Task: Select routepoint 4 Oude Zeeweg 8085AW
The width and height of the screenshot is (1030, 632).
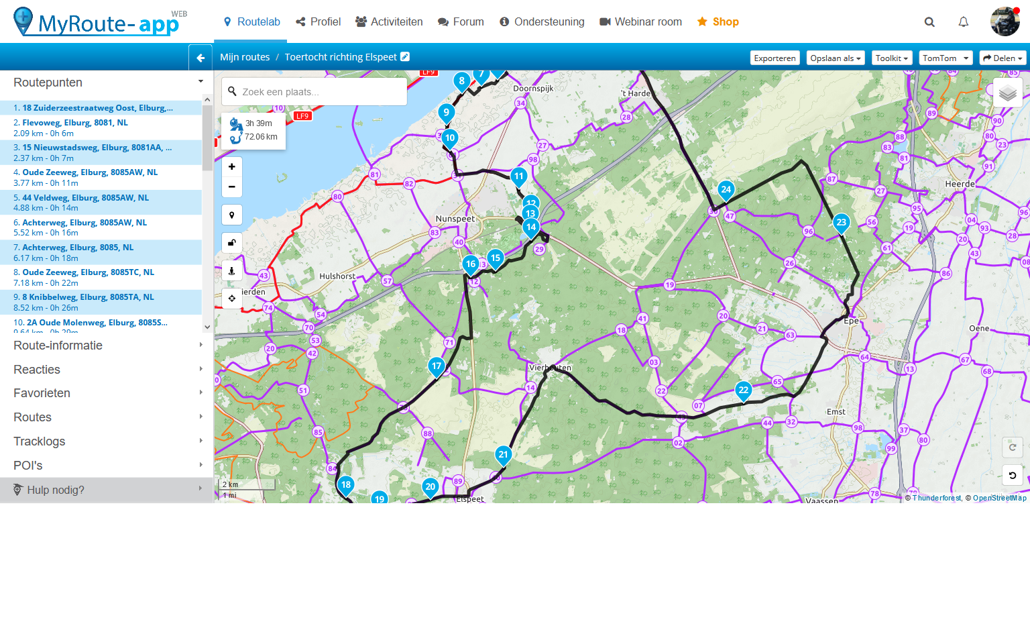Action: [x=101, y=177]
